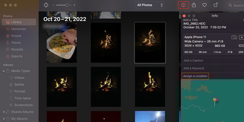Expand the Shared Albums group

4,112
